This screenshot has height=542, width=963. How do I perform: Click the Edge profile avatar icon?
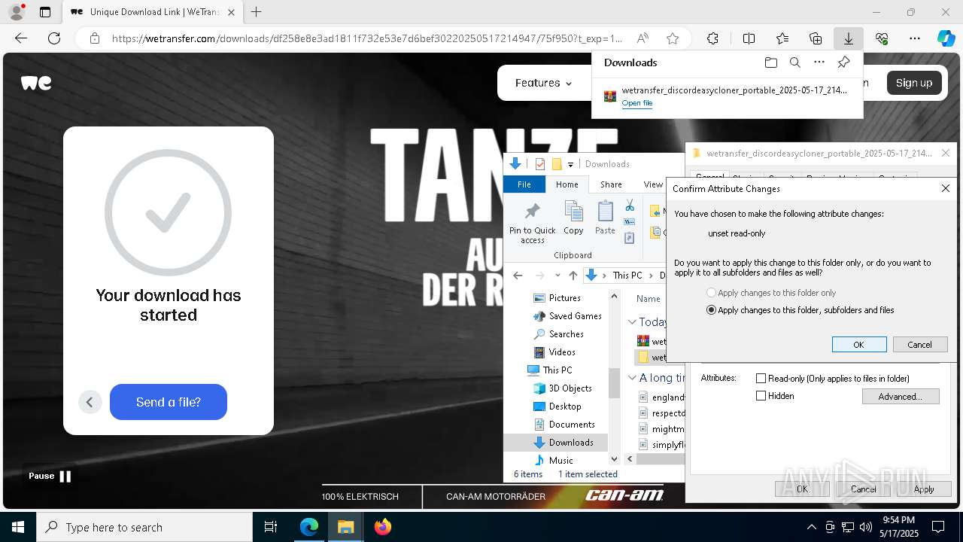pyautogui.click(x=16, y=12)
